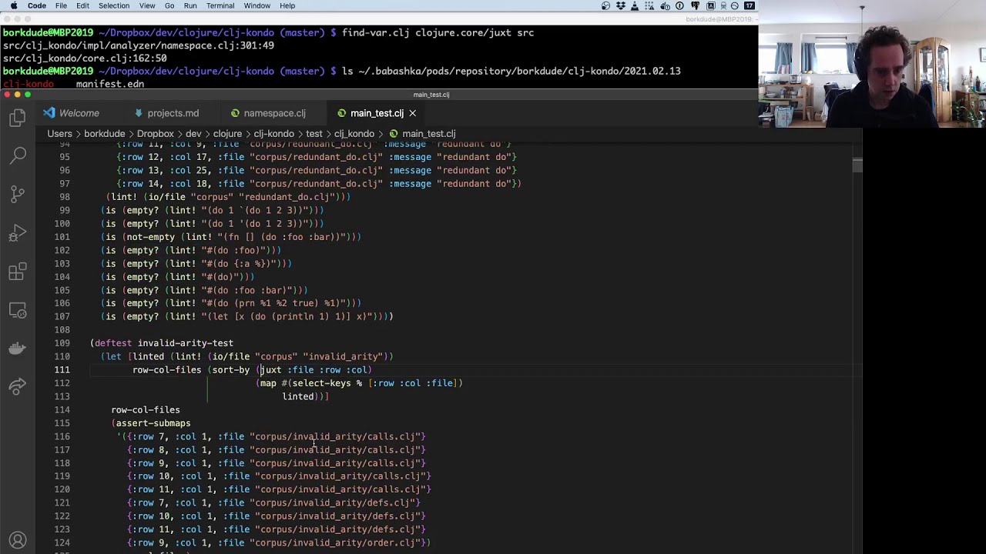Open the Go menu
986x554 pixels.
coord(169,6)
